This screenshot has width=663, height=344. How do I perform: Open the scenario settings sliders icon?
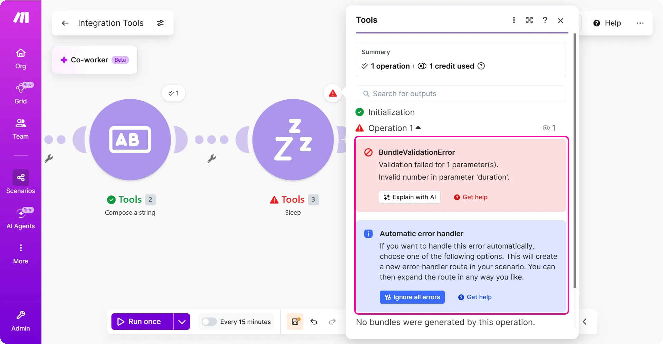tap(160, 23)
